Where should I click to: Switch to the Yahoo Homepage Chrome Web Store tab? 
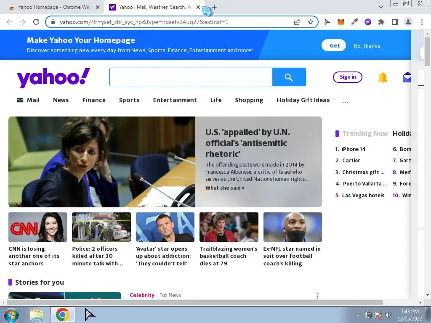pos(55,7)
